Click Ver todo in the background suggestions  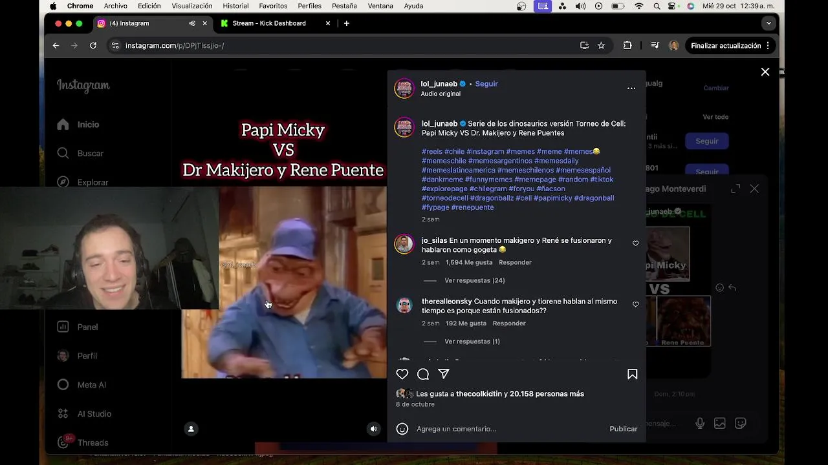click(x=715, y=117)
